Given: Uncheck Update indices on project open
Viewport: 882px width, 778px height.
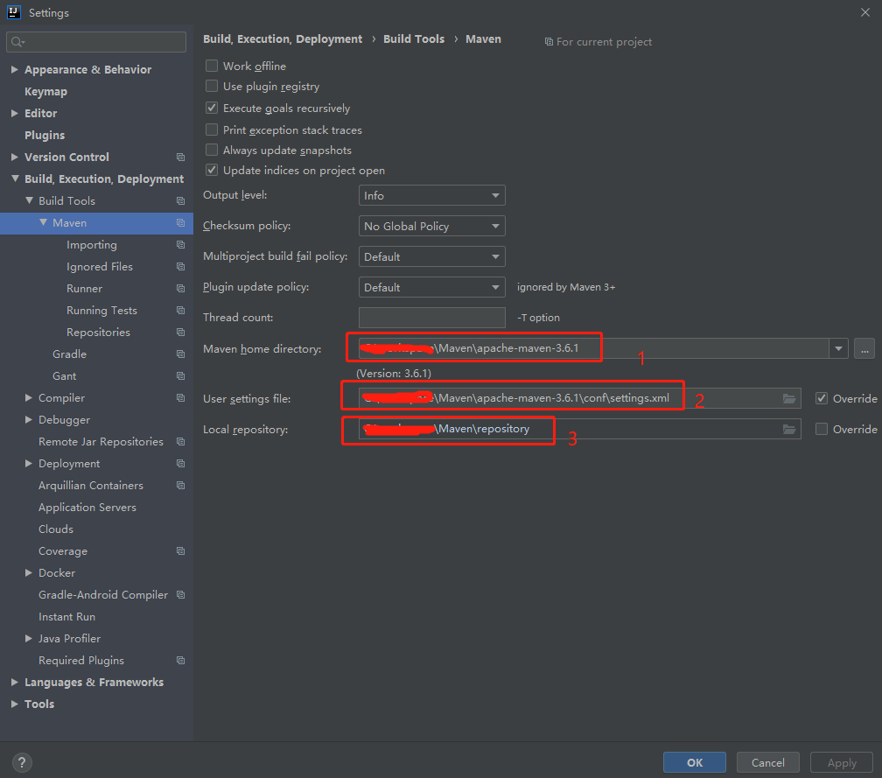Looking at the screenshot, I should tap(212, 170).
